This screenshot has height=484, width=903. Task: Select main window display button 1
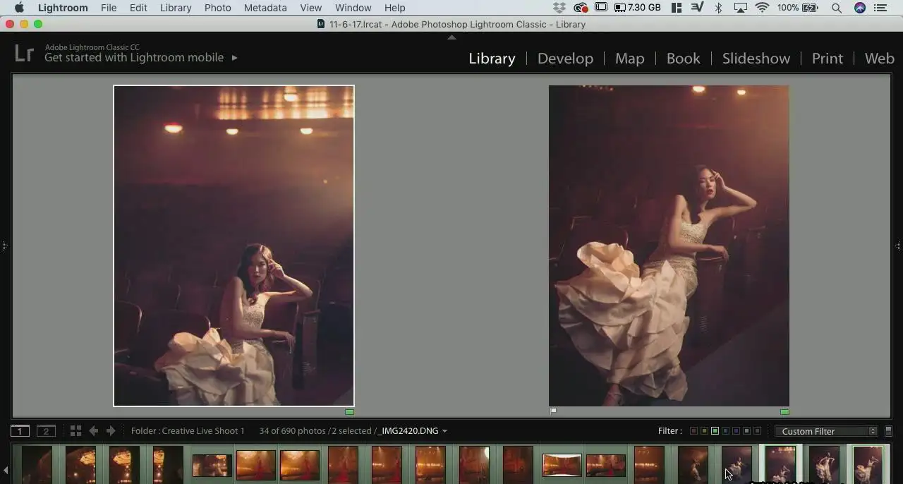tap(20, 431)
